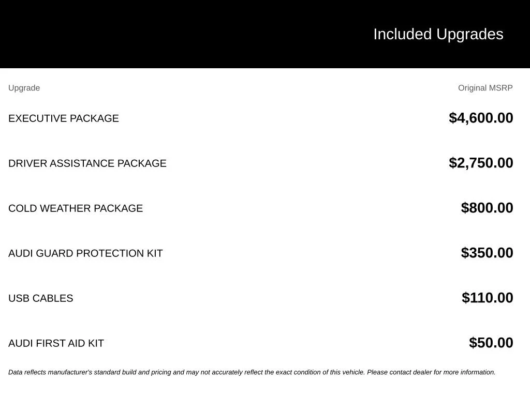Click the Included Upgrades heading
This screenshot has width=530, height=397.
pos(438,35)
